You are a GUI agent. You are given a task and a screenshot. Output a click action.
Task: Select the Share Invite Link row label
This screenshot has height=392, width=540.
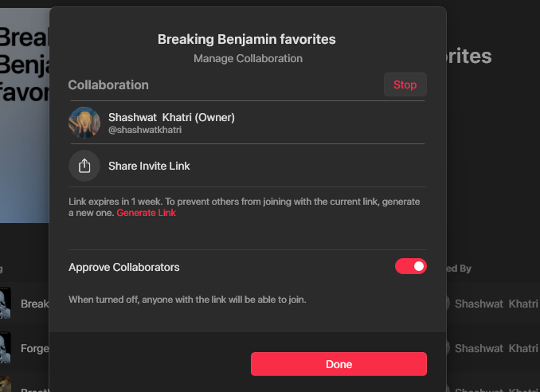coord(149,166)
